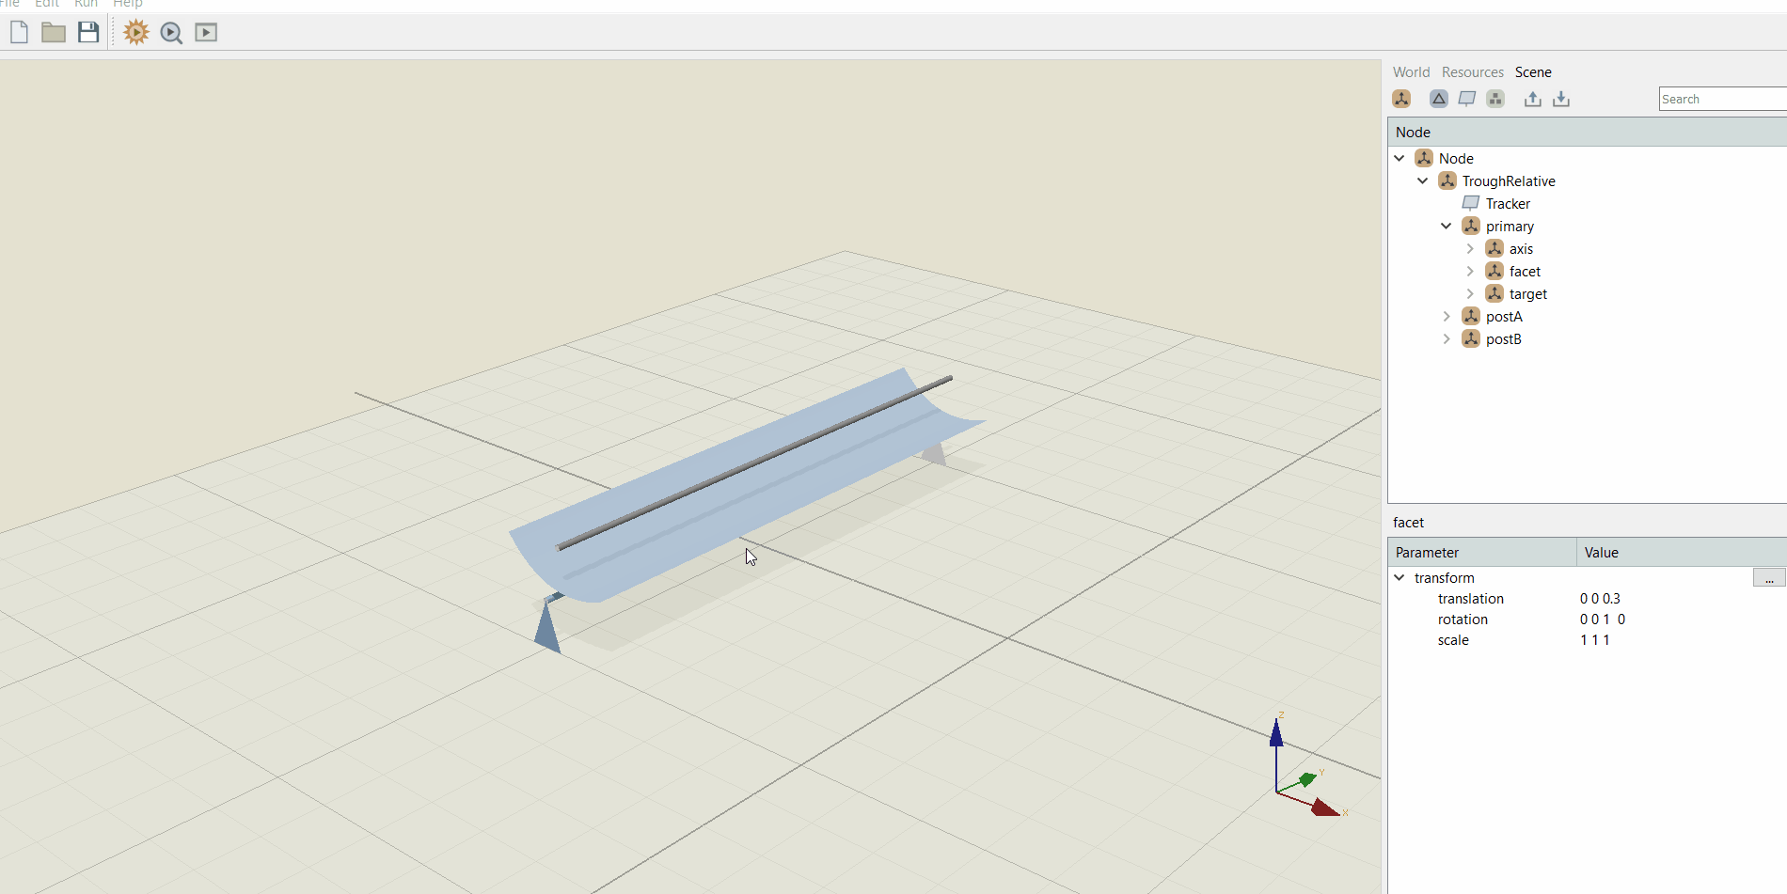Click the transform ellipsis button
1787x894 pixels.
click(1769, 577)
